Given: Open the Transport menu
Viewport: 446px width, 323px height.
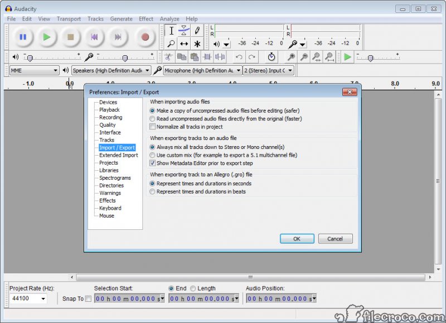Looking at the screenshot, I should coord(69,19).
